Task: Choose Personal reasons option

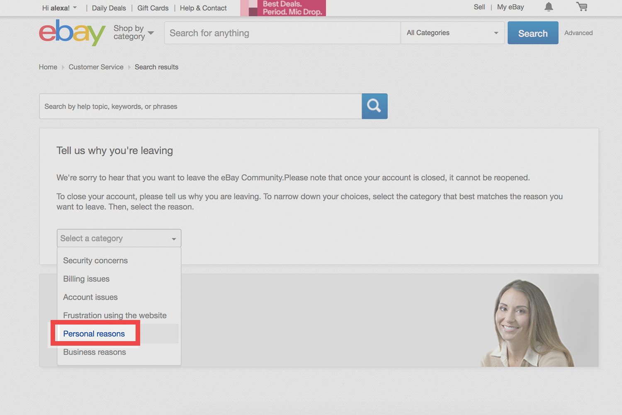Action: point(94,334)
